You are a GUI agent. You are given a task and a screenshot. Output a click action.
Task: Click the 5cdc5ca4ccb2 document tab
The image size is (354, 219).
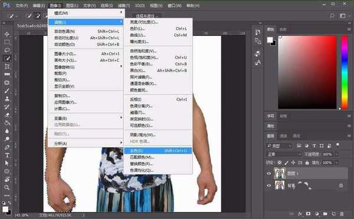pos(32,26)
